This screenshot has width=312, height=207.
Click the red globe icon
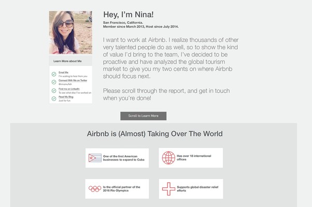pos(168,158)
